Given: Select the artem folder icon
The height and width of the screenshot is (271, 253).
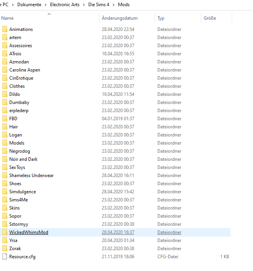Looking at the screenshot, I should [5, 37].
